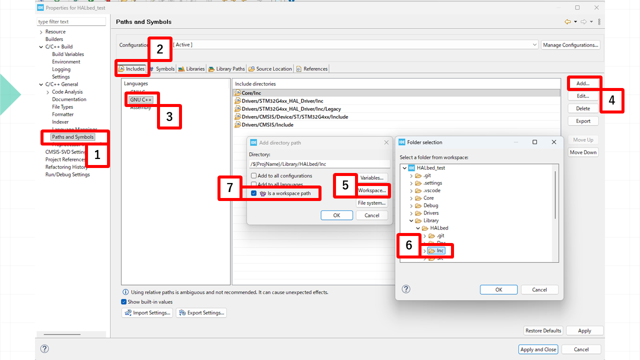Select the .settings folder in folder tree

pos(432,183)
